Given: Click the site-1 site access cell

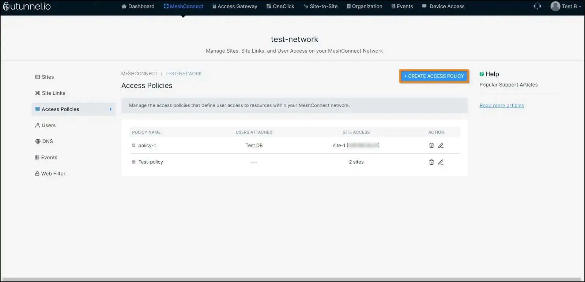Looking at the screenshot, I should 356,146.
